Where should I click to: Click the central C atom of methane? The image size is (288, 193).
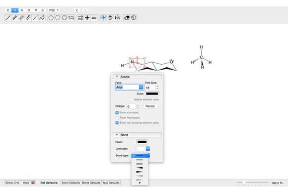tap(201, 57)
